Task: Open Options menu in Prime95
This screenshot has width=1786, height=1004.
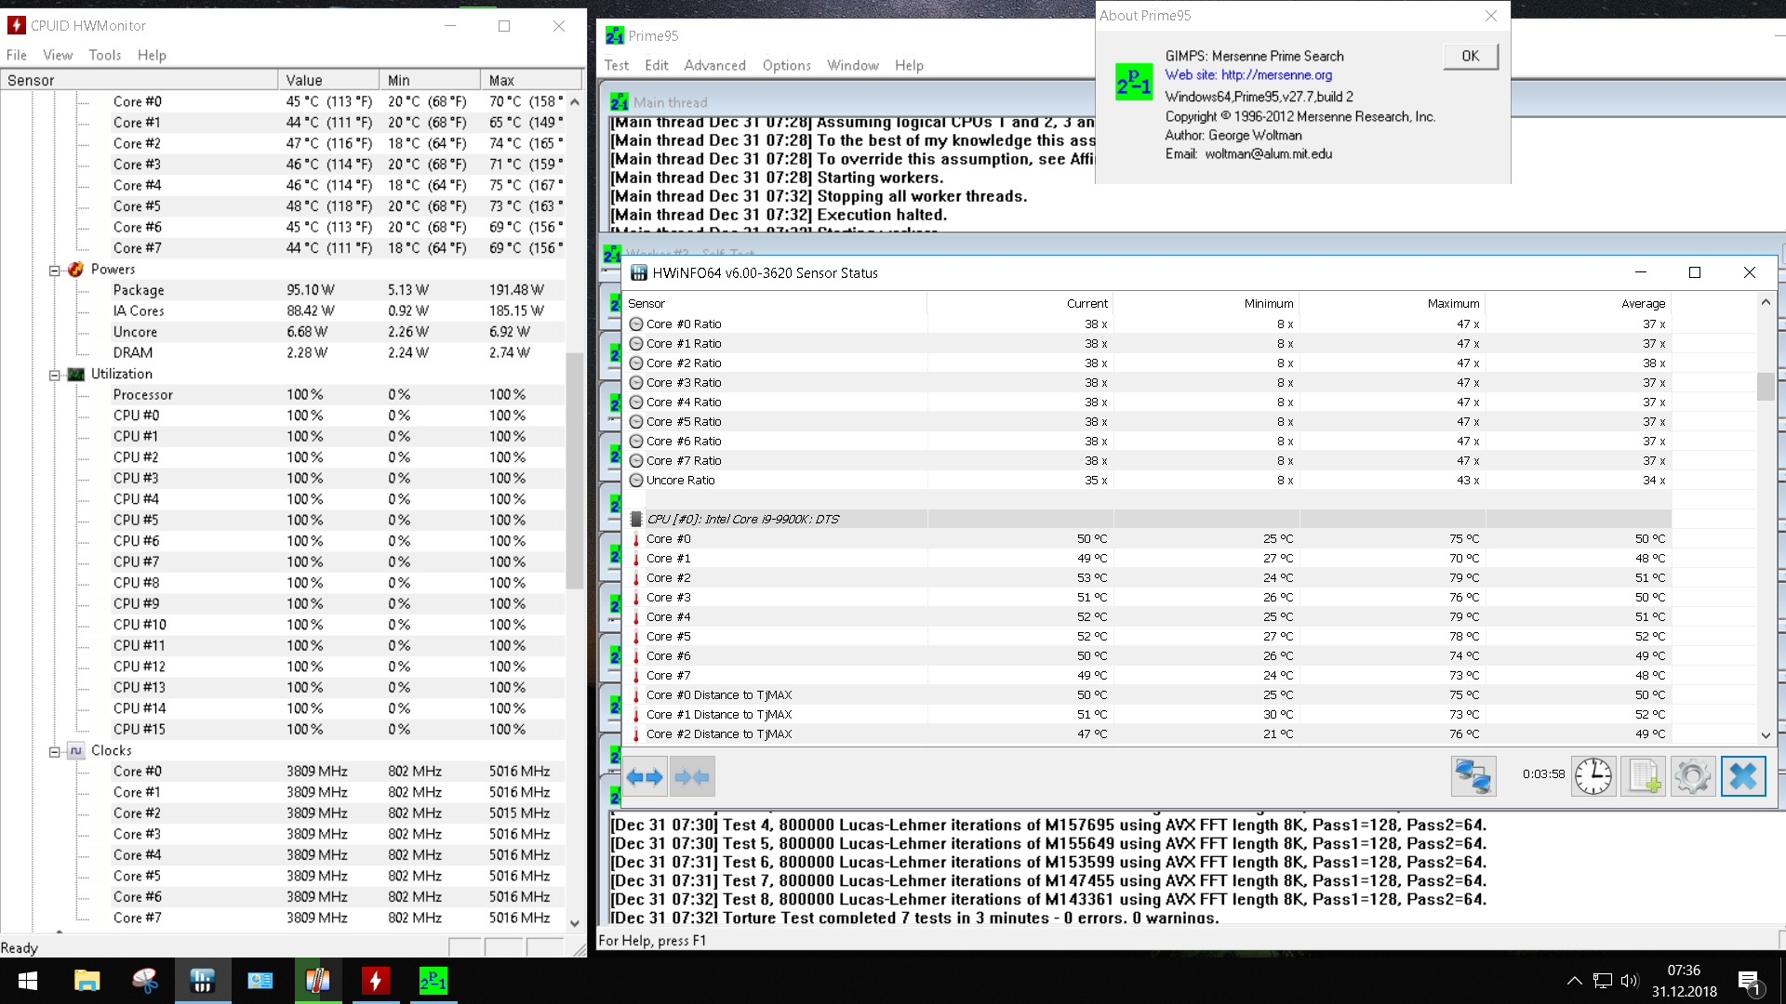Action: tap(786, 65)
